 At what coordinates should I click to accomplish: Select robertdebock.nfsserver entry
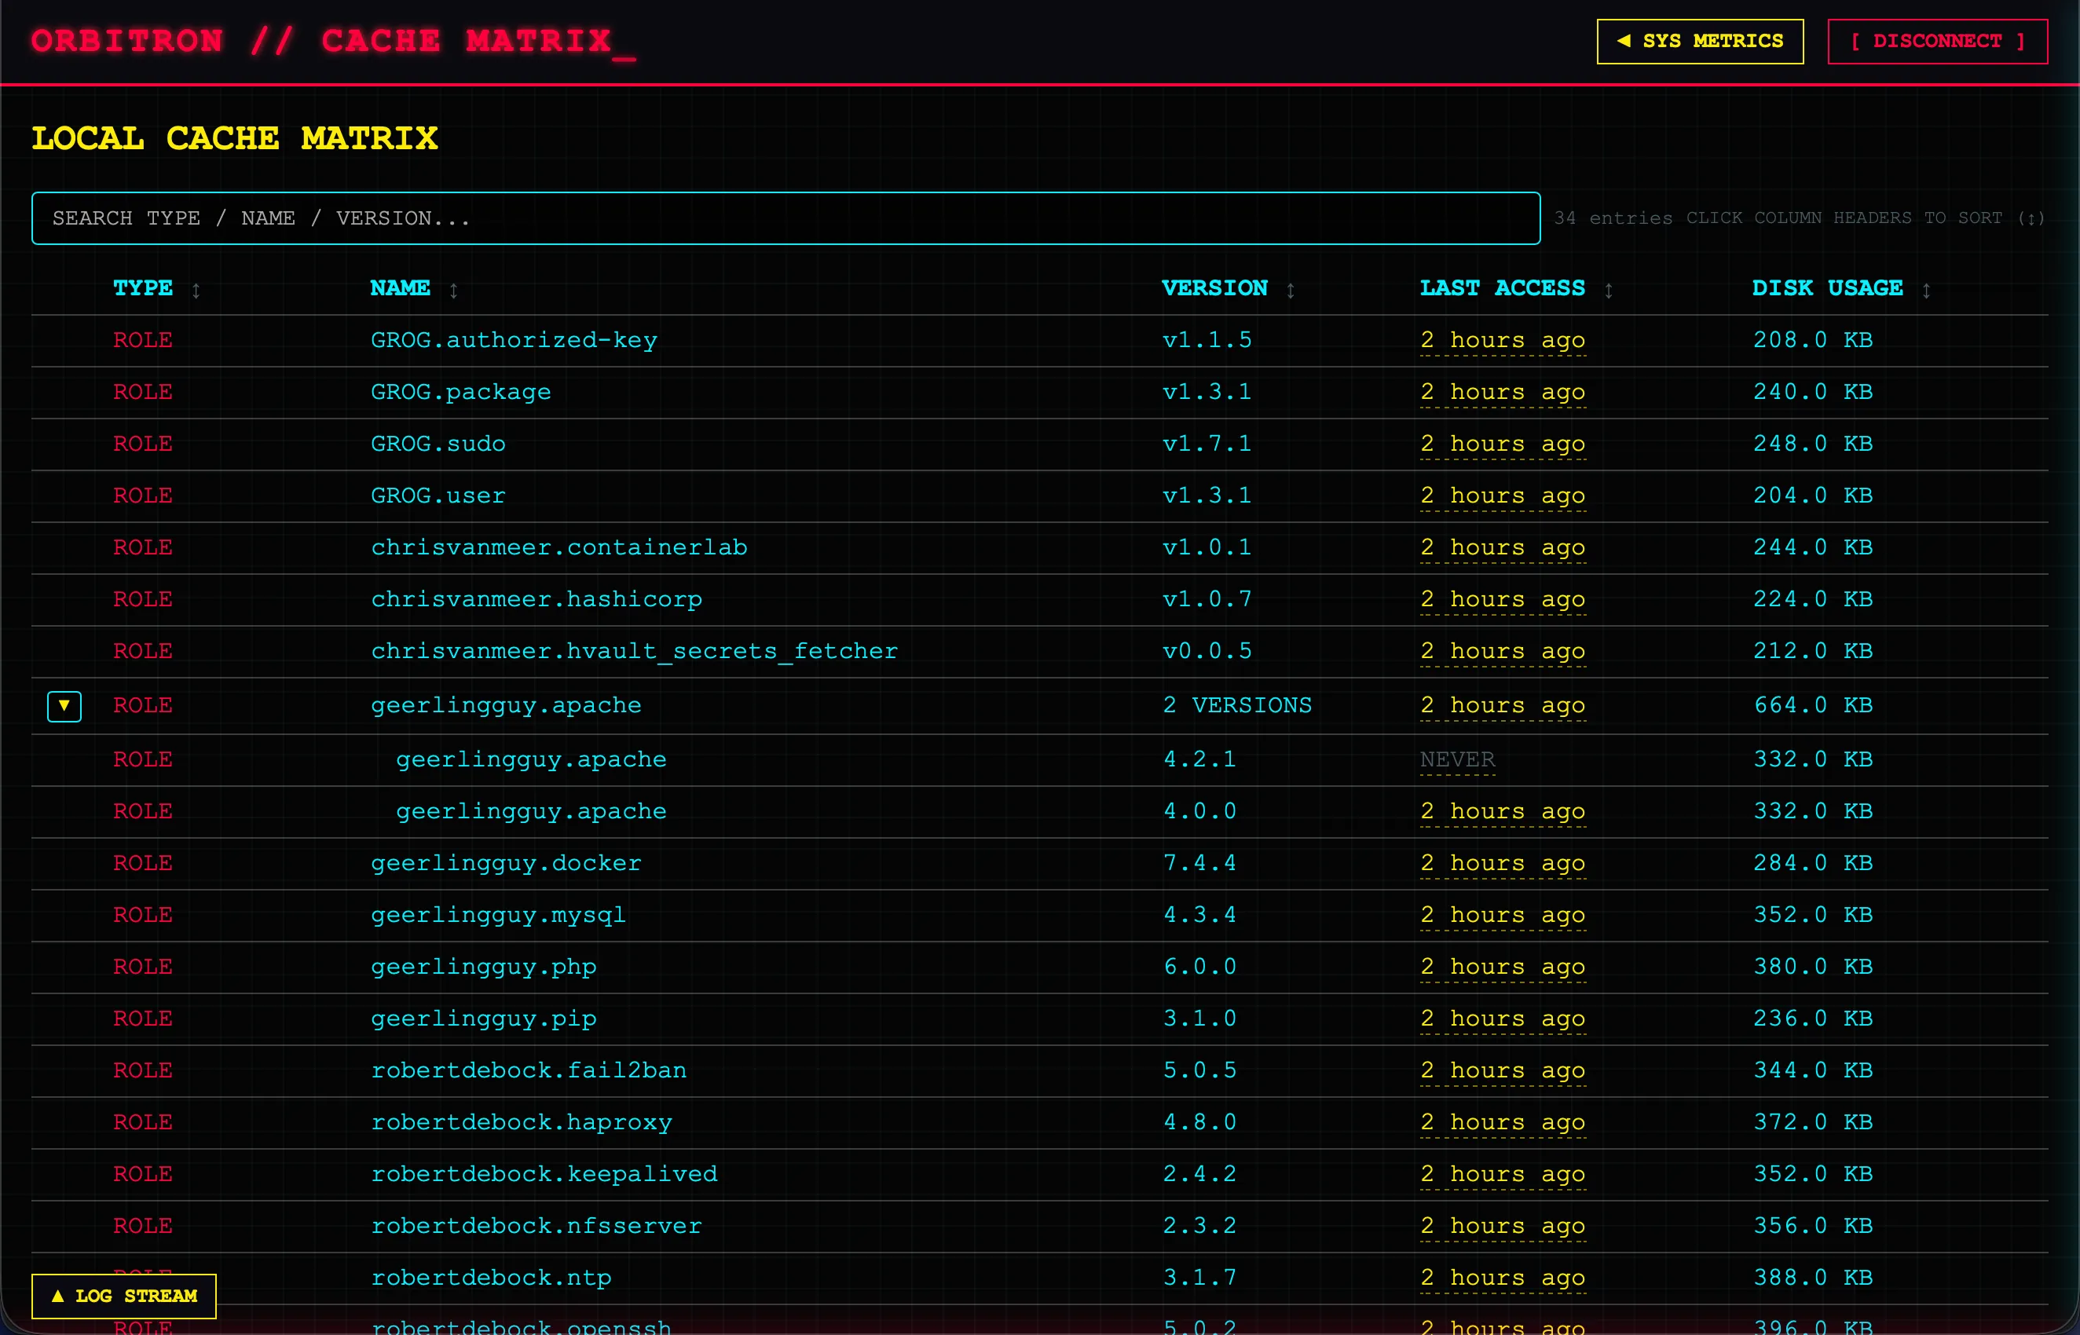click(536, 1226)
